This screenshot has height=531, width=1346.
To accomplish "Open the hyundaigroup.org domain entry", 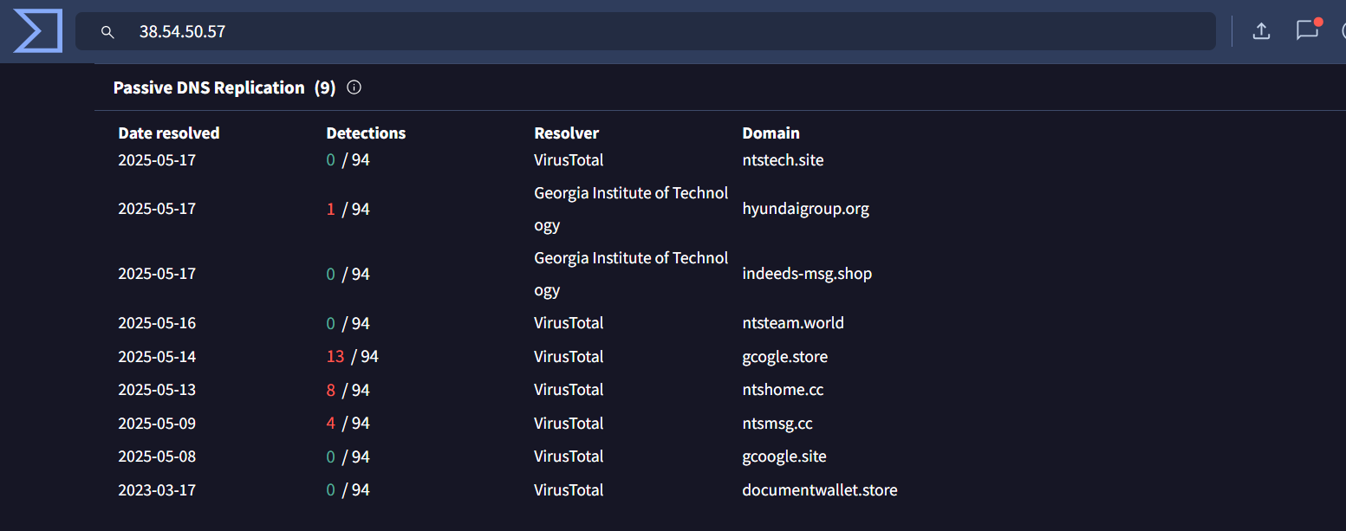I will (x=805, y=208).
